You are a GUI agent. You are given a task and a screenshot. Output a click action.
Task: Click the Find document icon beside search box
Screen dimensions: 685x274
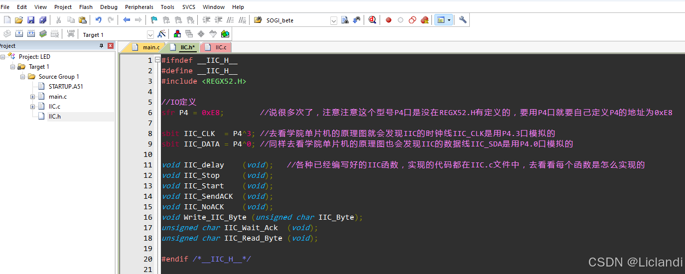(x=345, y=20)
